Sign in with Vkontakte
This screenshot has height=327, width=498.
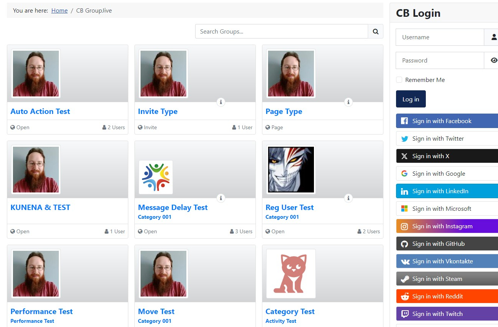pyautogui.click(x=447, y=261)
